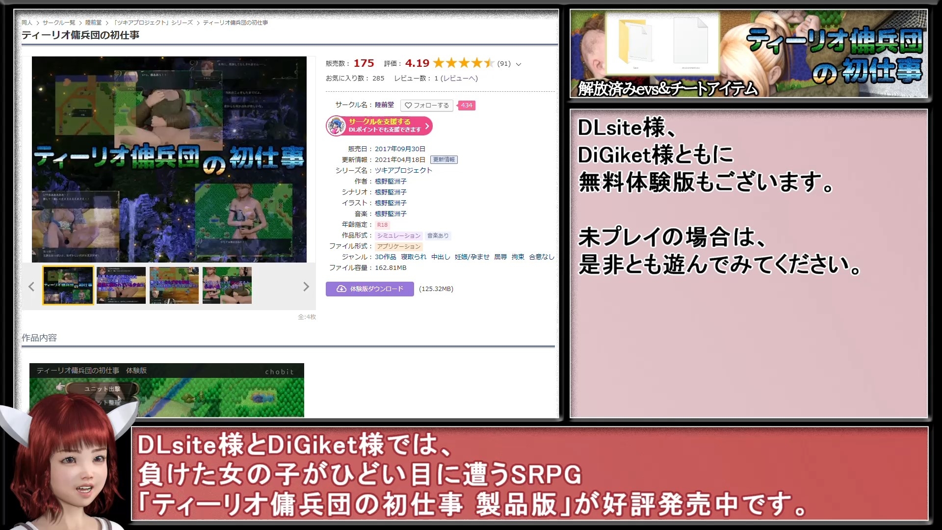The width and height of the screenshot is (942, 530).
Task: Click the main product image
Action: pyautogui.click(x=169, y=159)
